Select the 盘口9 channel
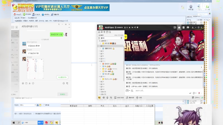The width and height of the screenshot is (223, 125). coord(102,82)
